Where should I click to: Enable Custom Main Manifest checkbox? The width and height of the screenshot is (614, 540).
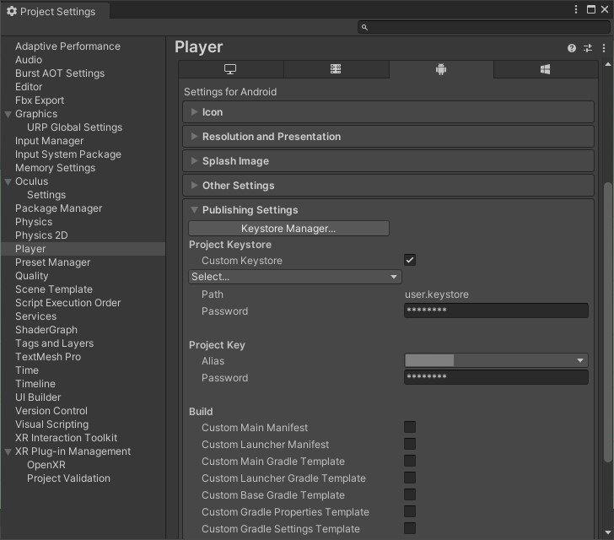tap(410, 428)
